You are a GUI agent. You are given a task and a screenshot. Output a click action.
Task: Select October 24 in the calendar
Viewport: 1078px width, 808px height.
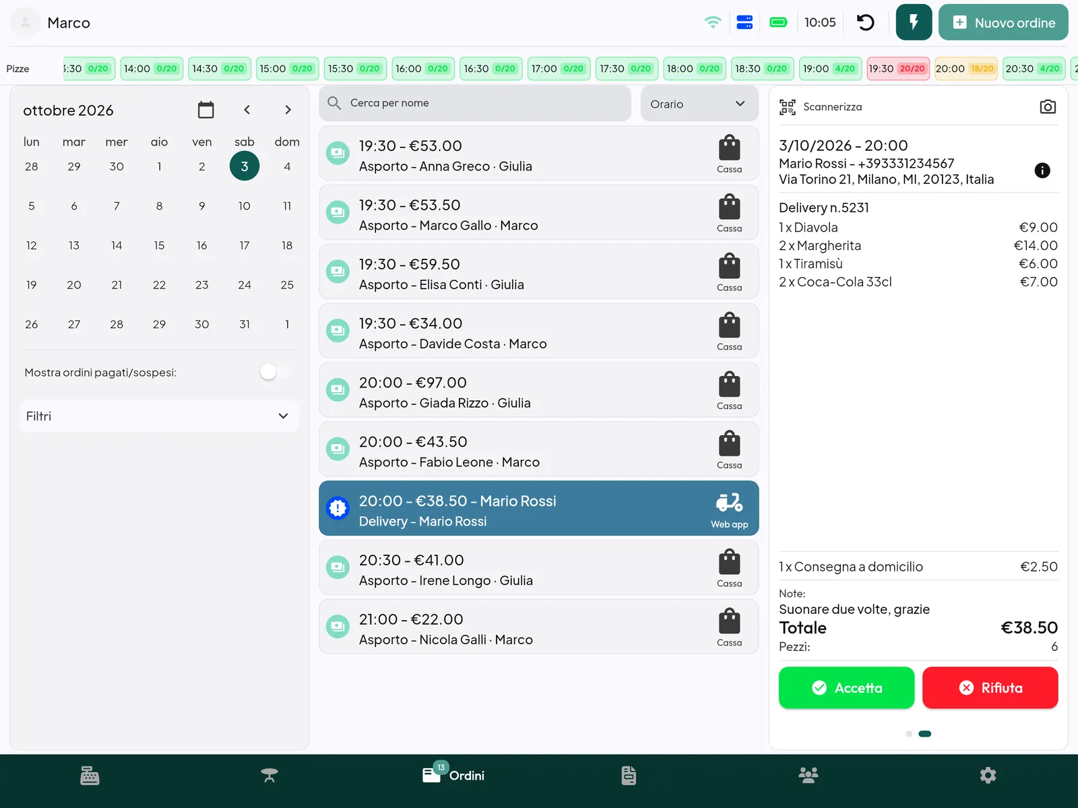245,285
